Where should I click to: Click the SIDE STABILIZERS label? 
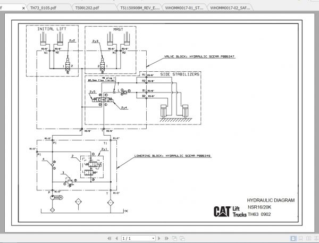click(x=180, y=74)
